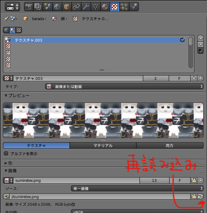Click the material sphere icon in breadcrumb
Viewport: 207px width, 213px height.
[54, 19]
